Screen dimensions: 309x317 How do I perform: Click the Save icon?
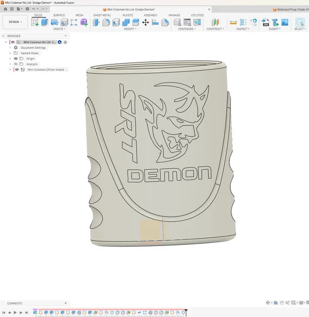coord(27,9)
